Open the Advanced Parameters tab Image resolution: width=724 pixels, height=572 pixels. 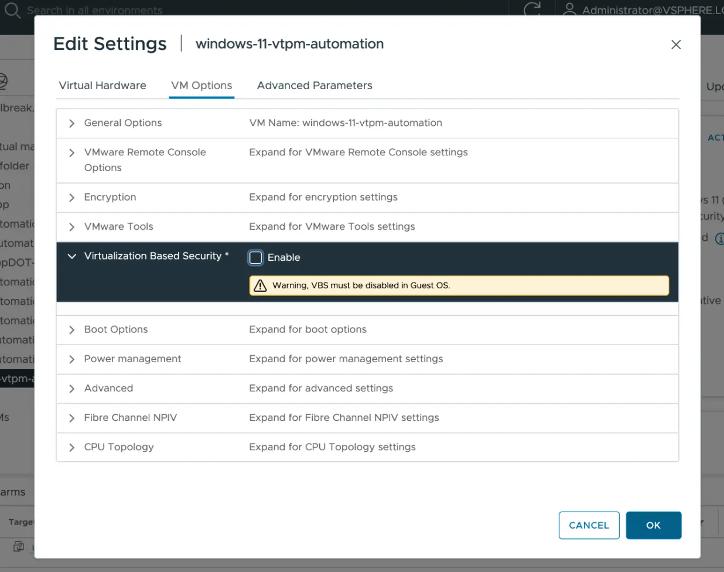tap(315, 86)
